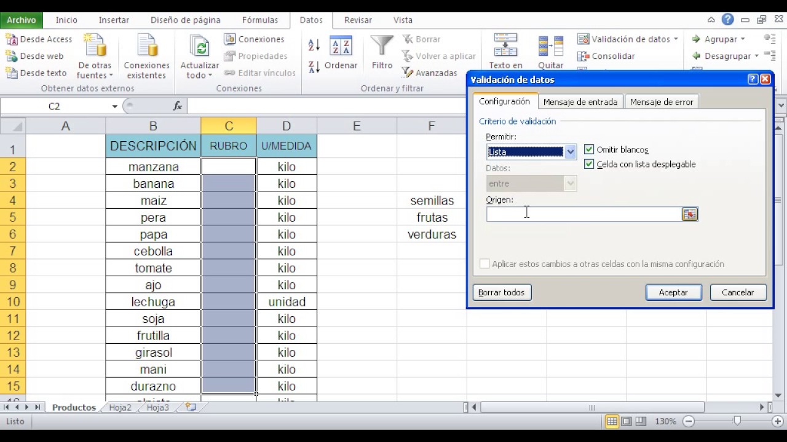The image size is (787, 442).
Task: Click the Desde Access icon
Action: [x=12, y=39]
